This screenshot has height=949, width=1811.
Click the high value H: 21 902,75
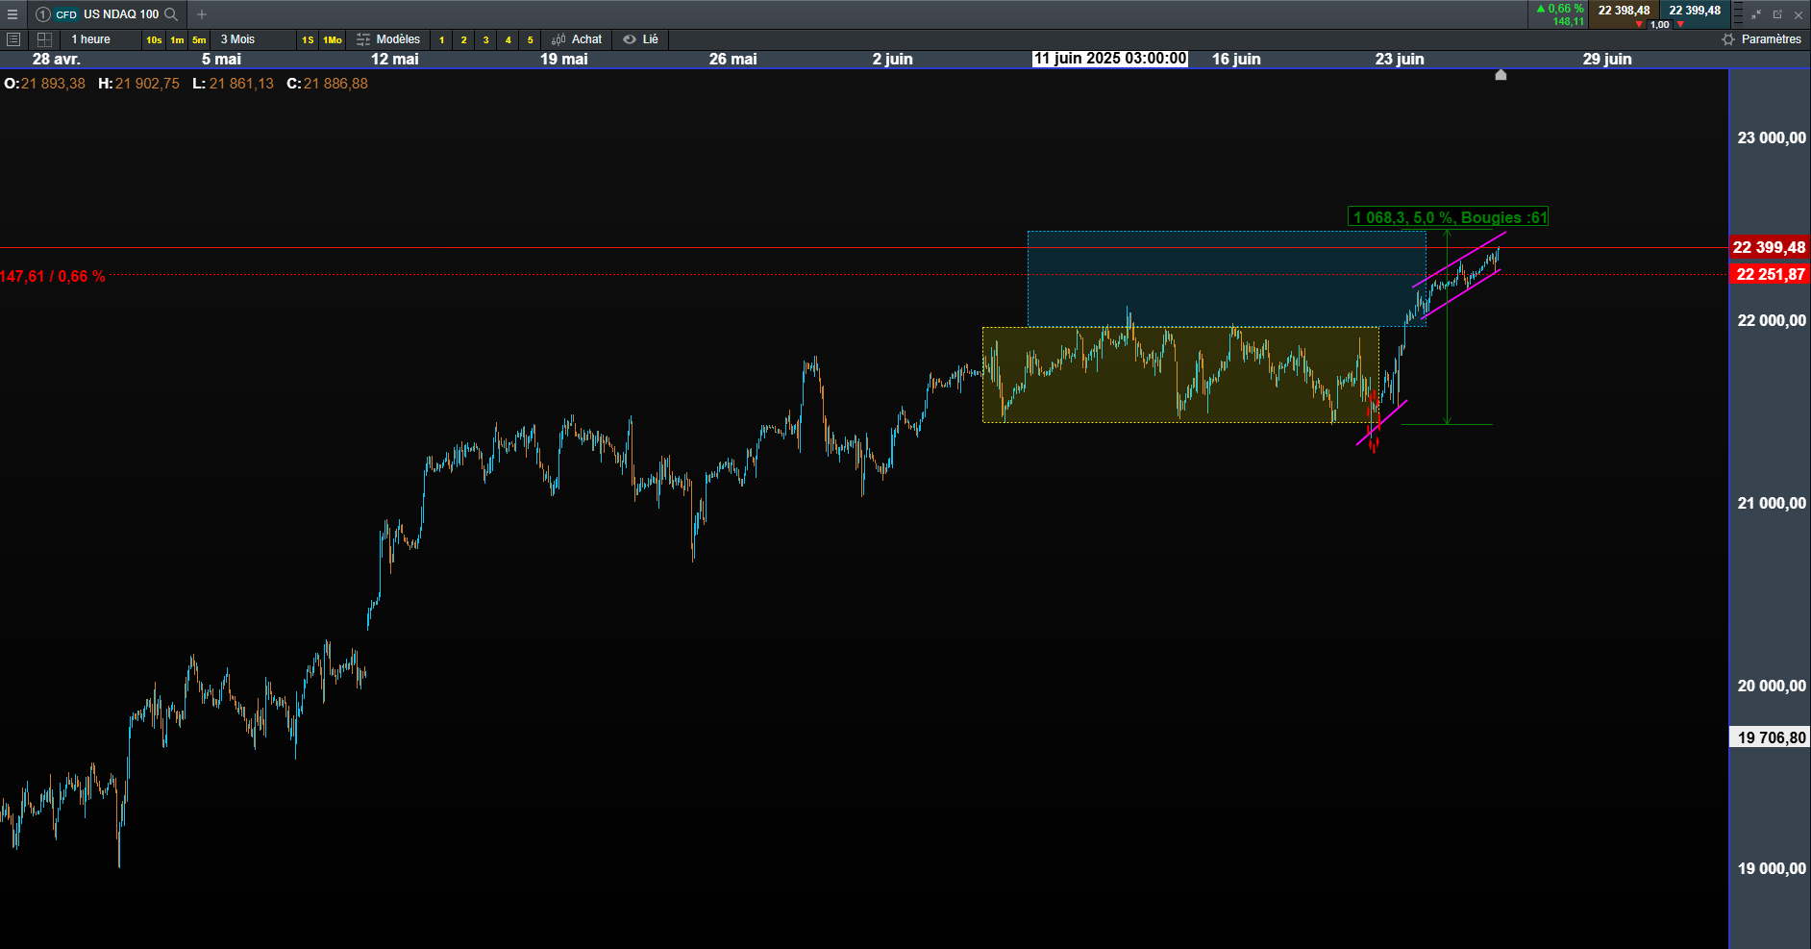pos(138,84)
